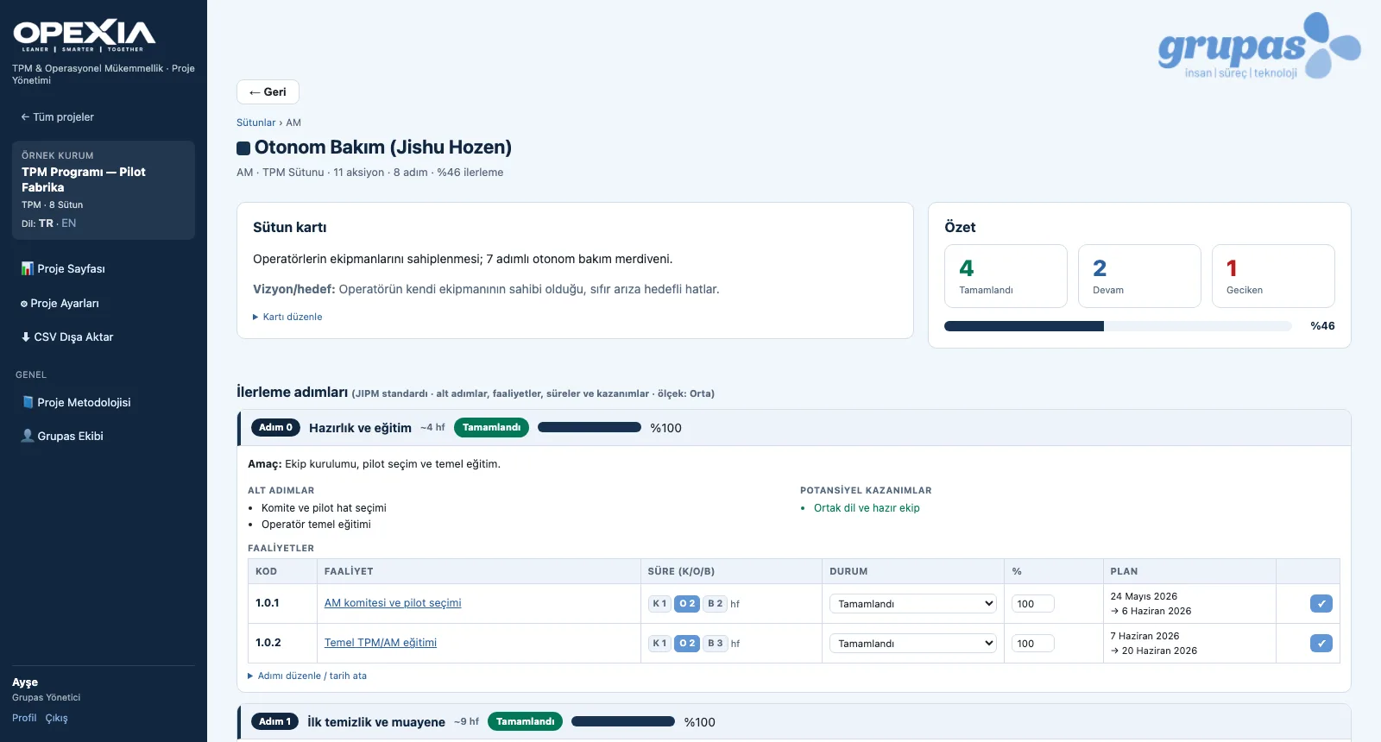1381x742 pixels.
Task: Click the person icon beside Grupas Ekibi
Action: tap(28, 436)
